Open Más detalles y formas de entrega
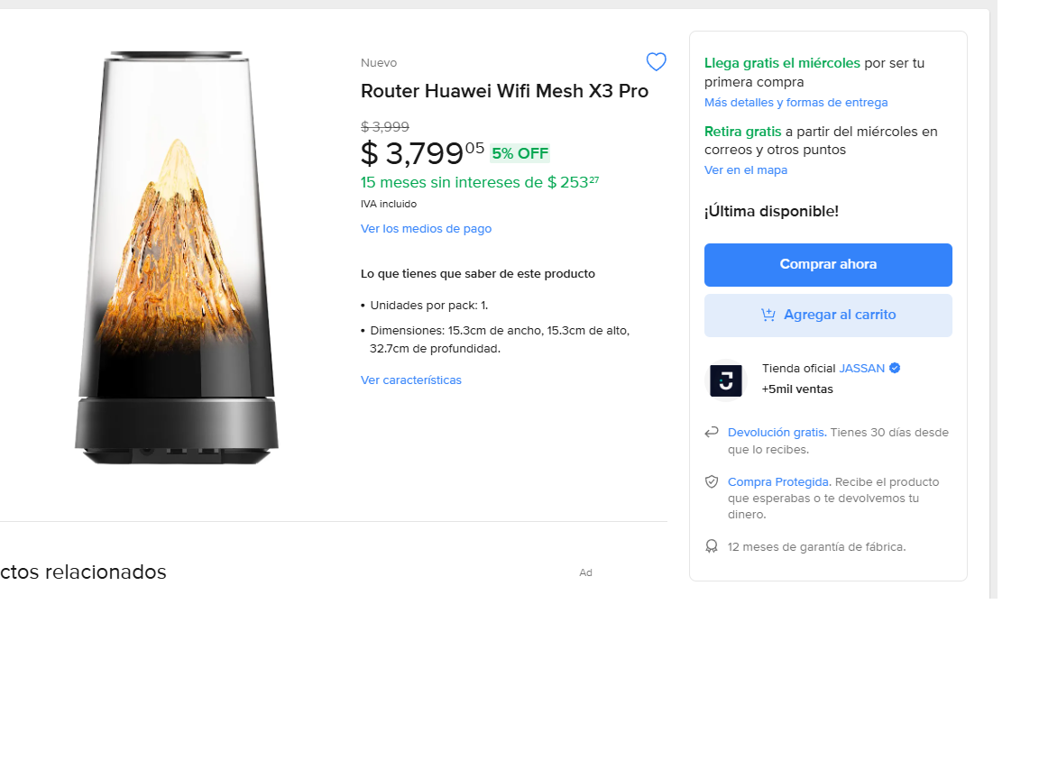This screenshot has height=778, width=1039. pos(795,103)
